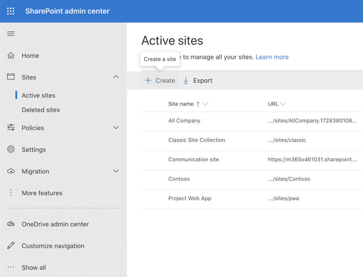
Task: Go to Deleted sites in navigation
Action: tap(41, 110)
